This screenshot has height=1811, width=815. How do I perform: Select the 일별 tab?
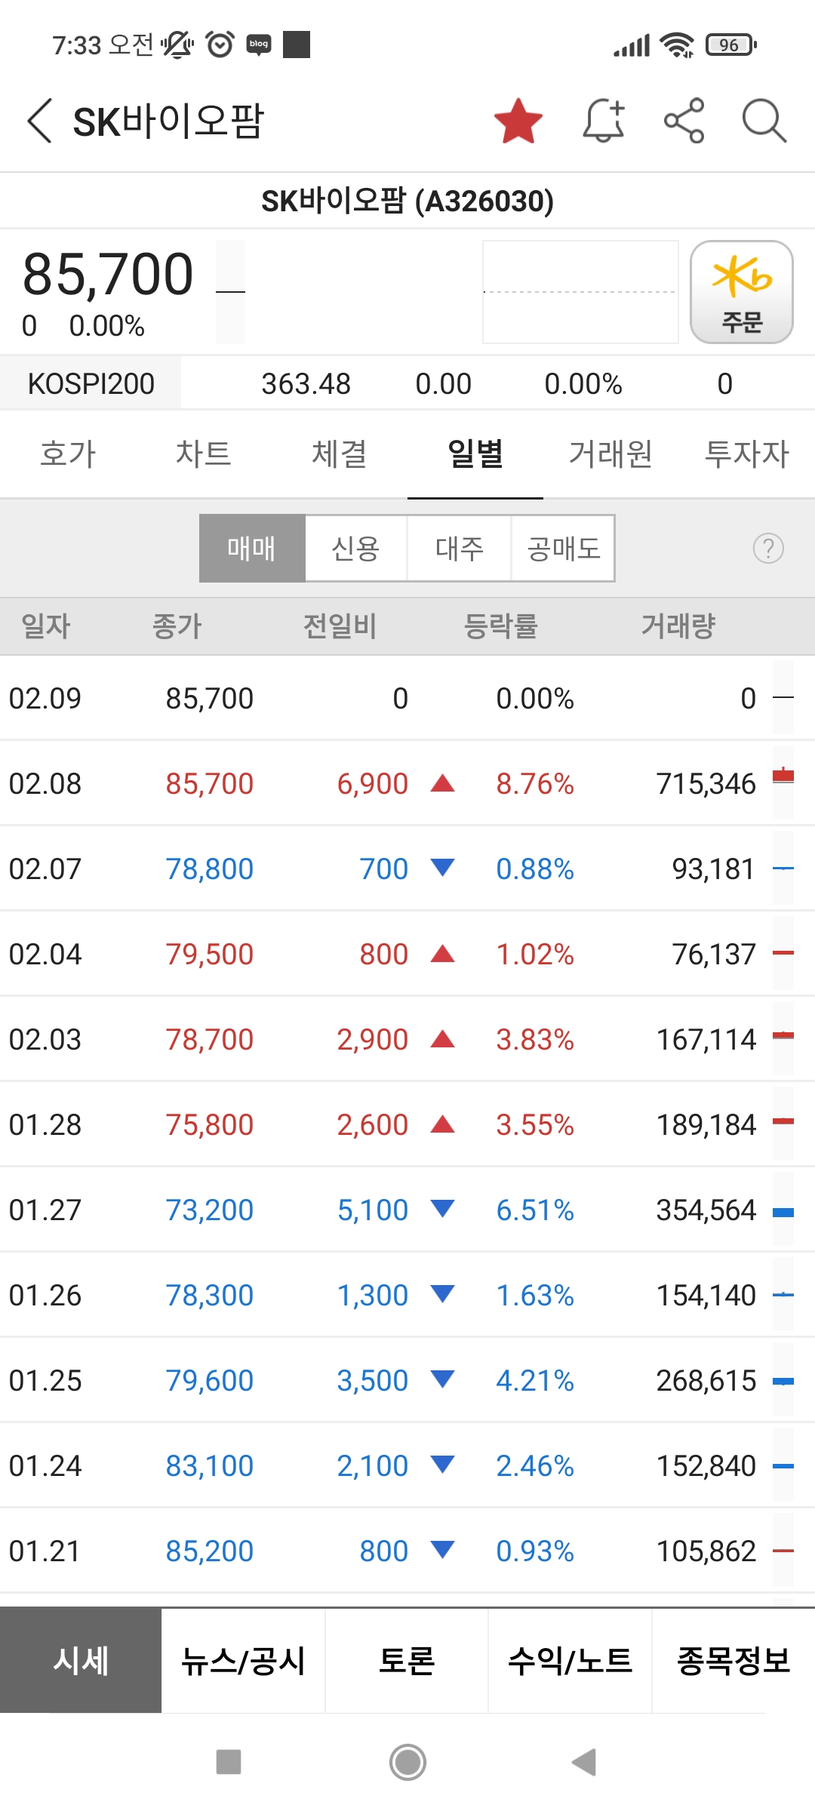(x=475, y=454)
